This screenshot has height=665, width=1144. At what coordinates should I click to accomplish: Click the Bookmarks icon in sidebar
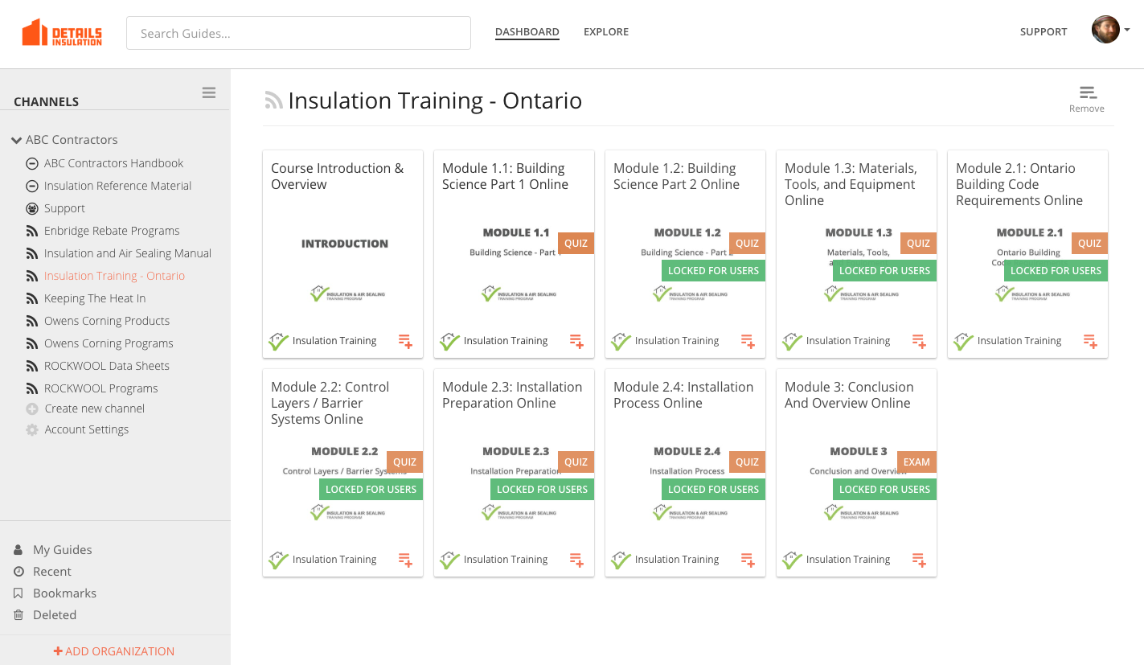[18, 593]
